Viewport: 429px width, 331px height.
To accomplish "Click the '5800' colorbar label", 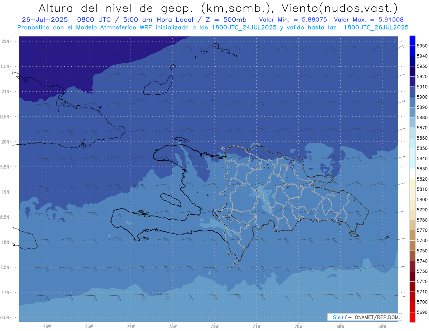I will click(422, 200).
